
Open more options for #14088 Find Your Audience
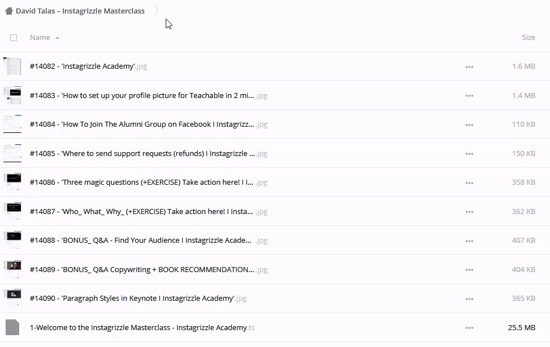(x=469, y=241)
